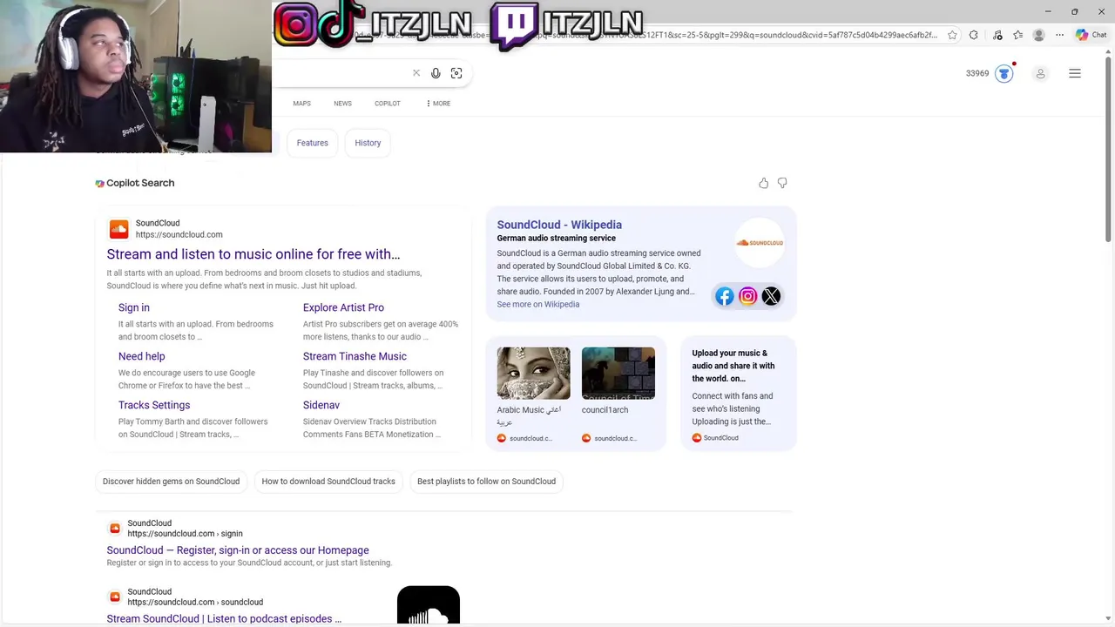Open 'Upload your music & audio' card

pos(738,394)
